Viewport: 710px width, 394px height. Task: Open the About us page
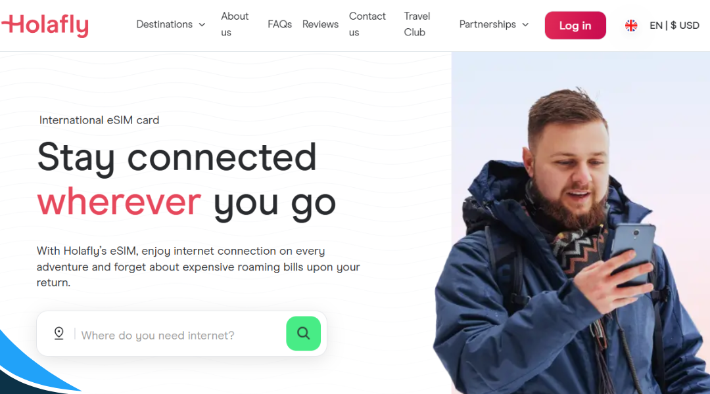[x=235, y=24]
